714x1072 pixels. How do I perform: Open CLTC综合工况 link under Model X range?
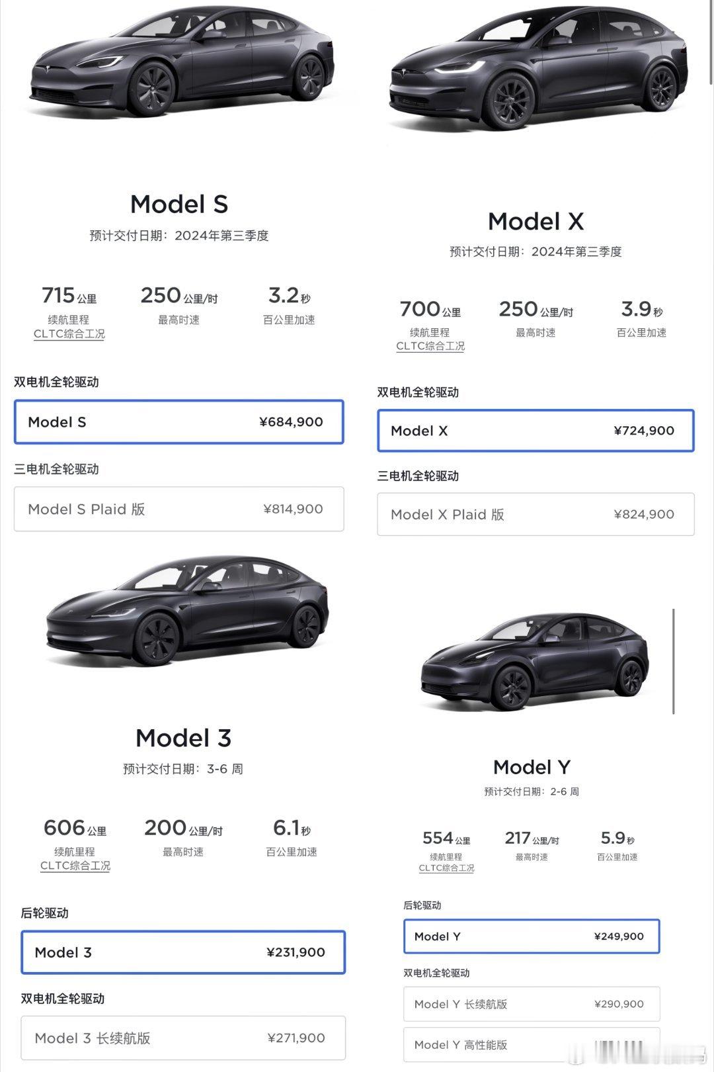tap(430, 346)
